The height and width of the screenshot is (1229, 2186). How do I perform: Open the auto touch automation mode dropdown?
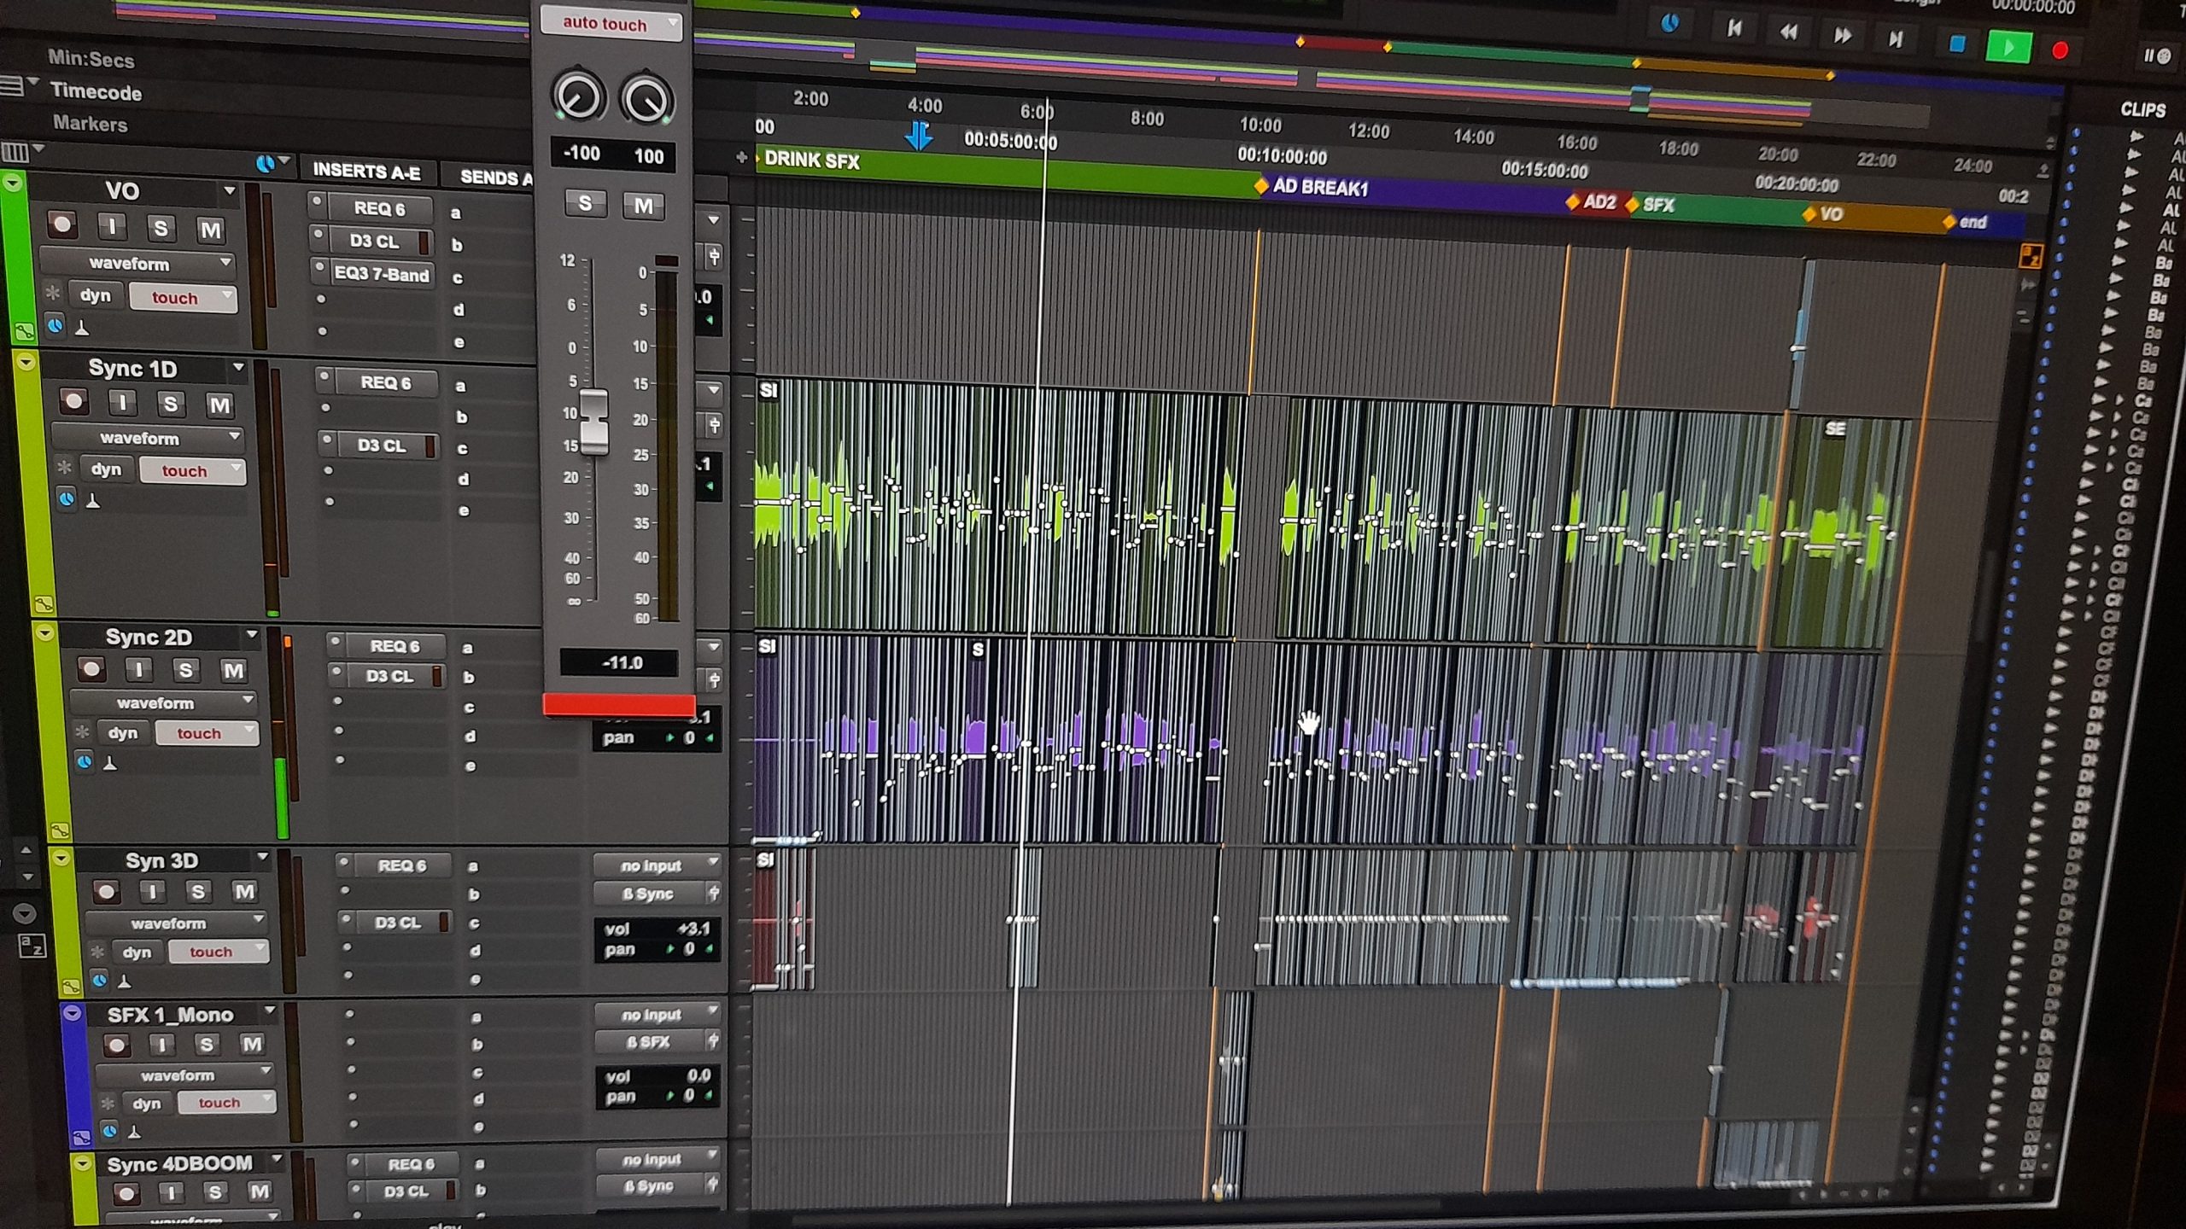click(x=611, y=24)
